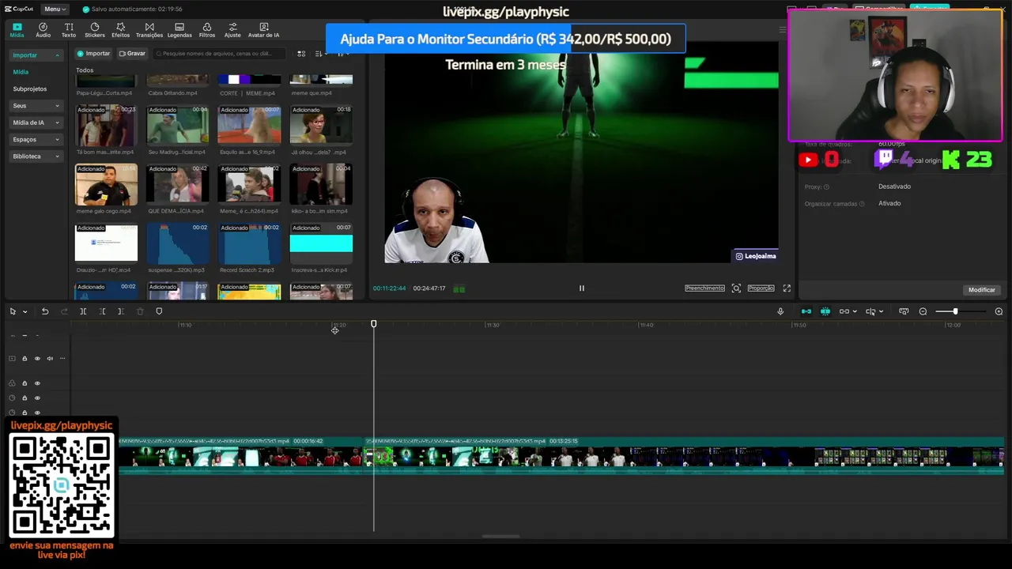This screenshot has height=569, width=1012.
Task: Click the timeline caption preview icon
Action: tap(904, 311)
